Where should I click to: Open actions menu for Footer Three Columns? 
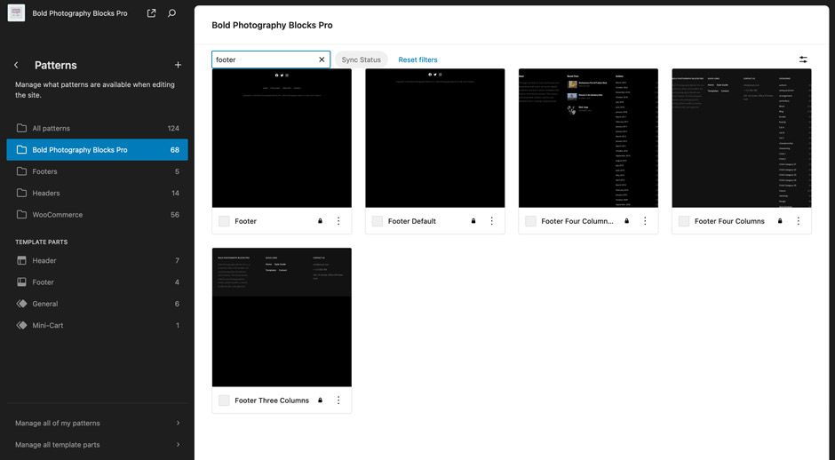pyautogui.click(x=338, y=401)
